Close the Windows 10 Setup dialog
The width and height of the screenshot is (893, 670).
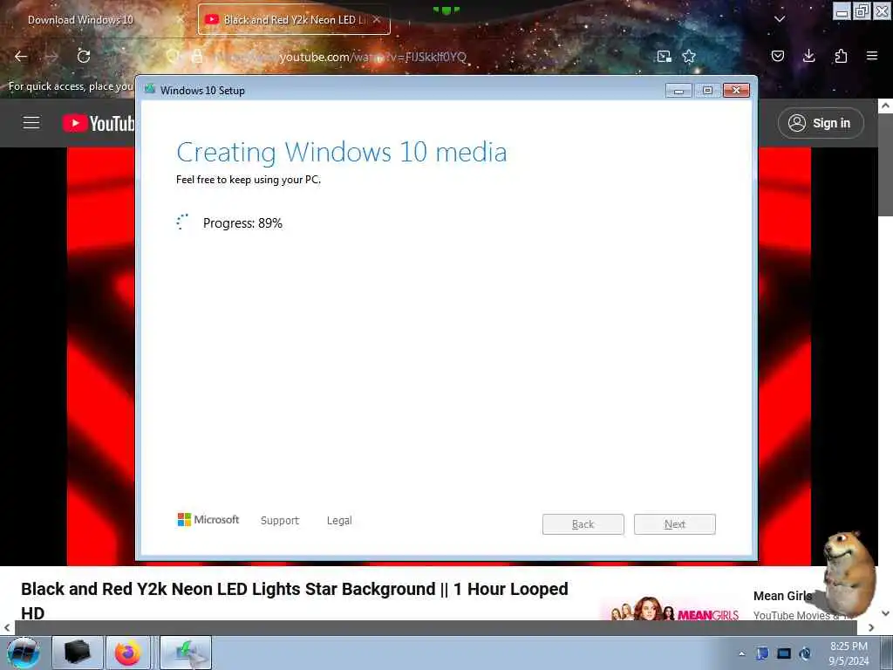pyautogui.click(x=736, y=90)
